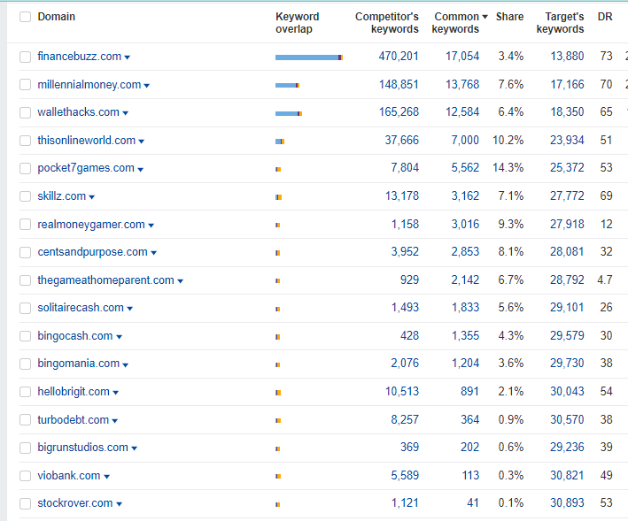Open the millennialmoney.com dropdown arrow

[x=146, y=86]
